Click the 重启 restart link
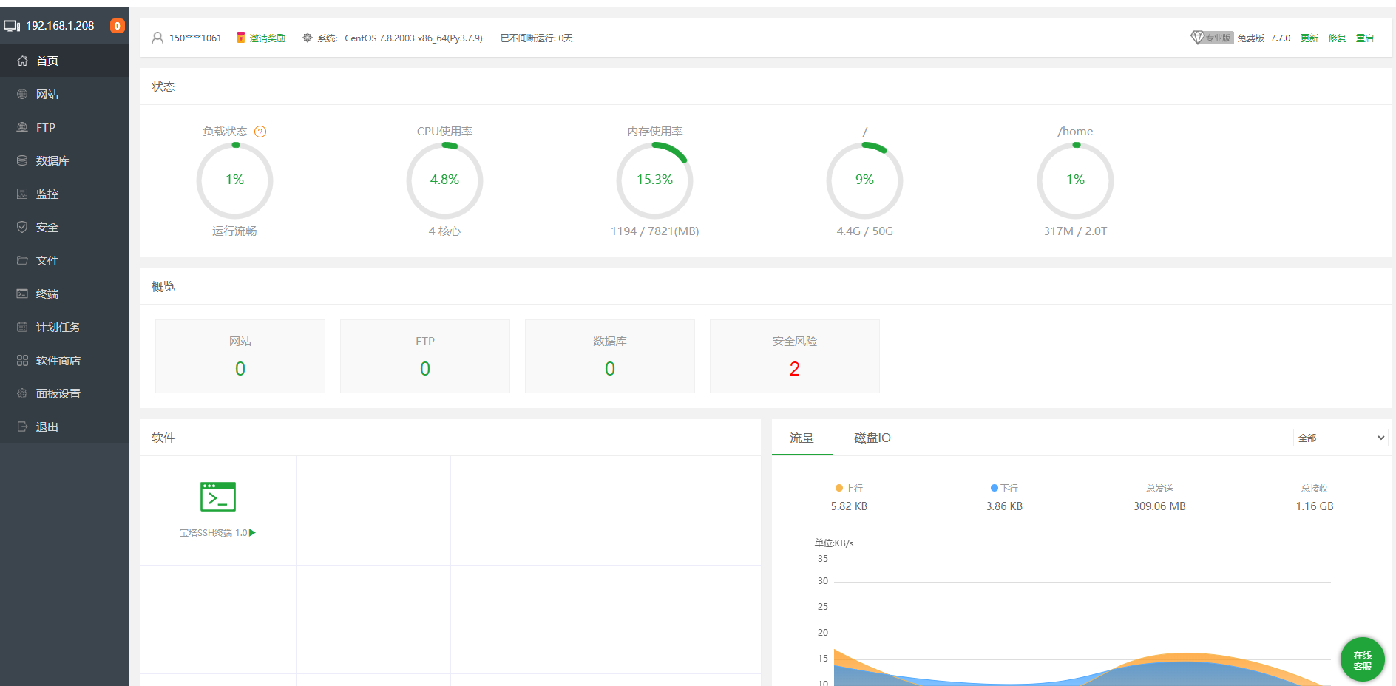Image resolution: width=1396 pixels, height=686 pixels. click(1365, 38)
